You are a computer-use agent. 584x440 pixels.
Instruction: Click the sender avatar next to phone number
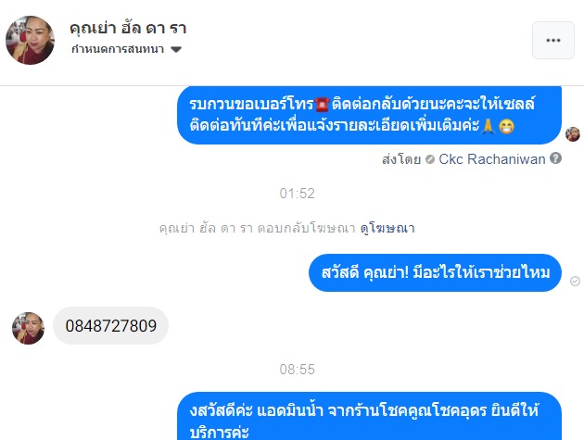[28, 328]
